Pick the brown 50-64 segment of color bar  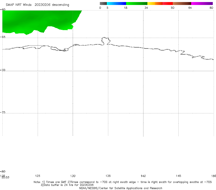[x=182, y=4]
